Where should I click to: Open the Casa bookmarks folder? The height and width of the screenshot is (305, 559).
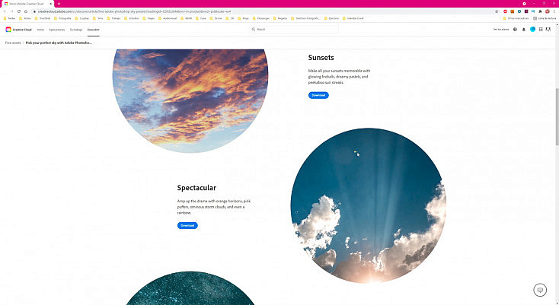[x=201, y=18]
